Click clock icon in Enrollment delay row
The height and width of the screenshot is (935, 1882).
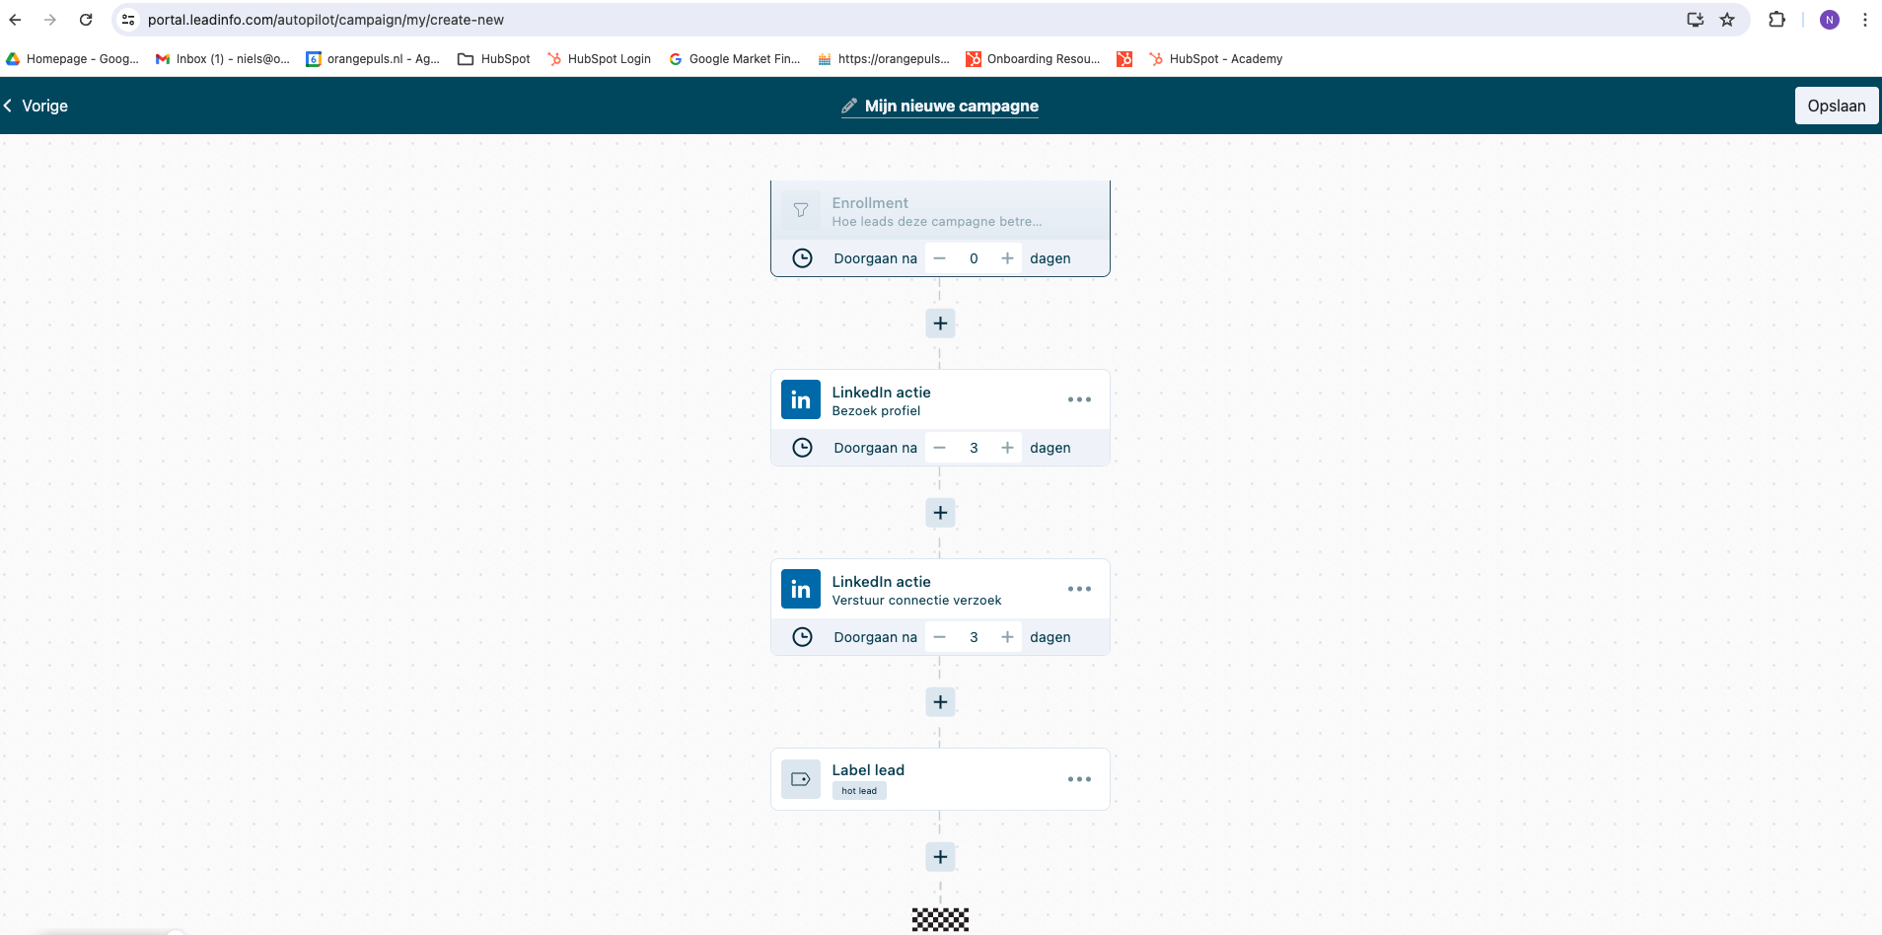(x=803, y=258)
